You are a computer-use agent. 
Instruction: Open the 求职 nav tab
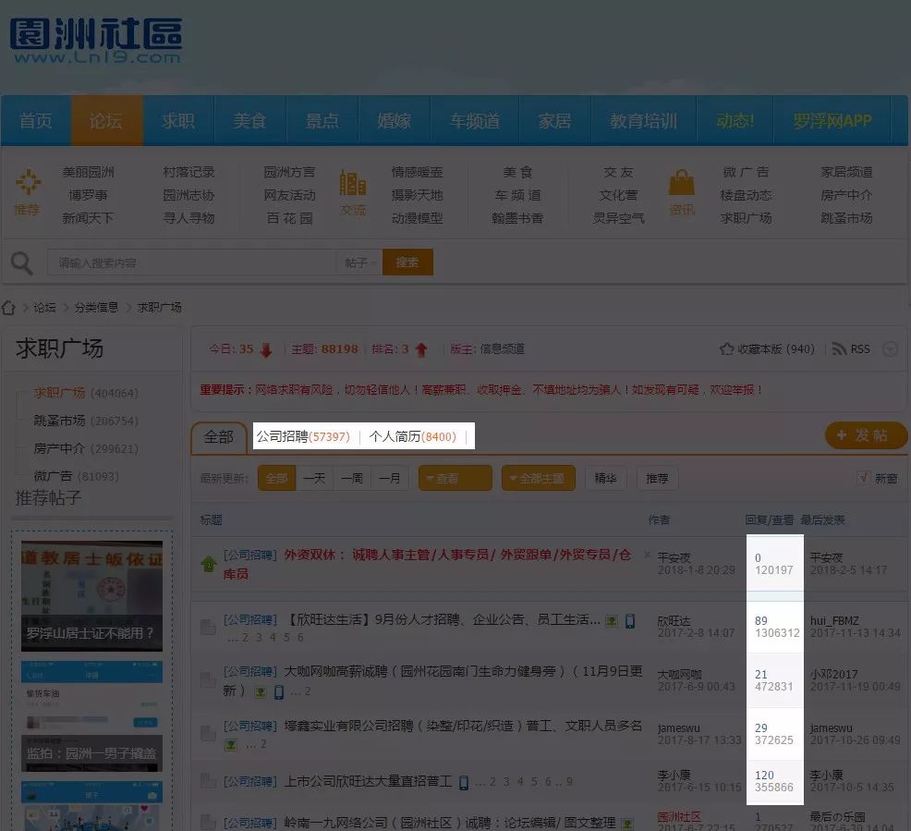click(178, 121)
